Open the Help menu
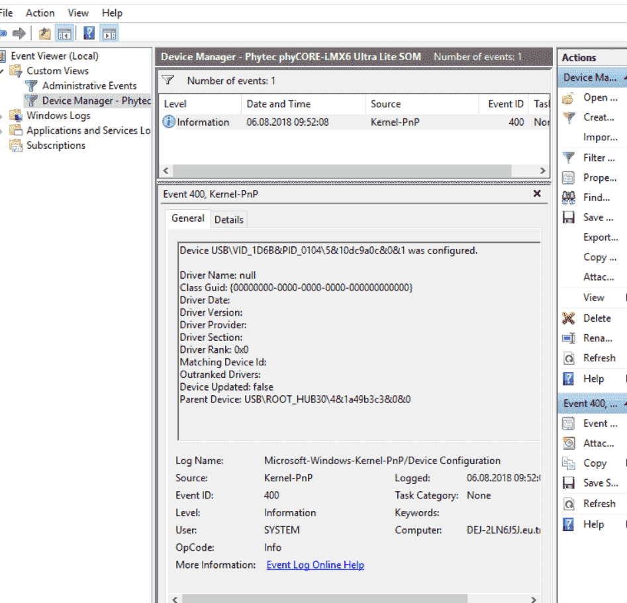The height and width of the screenshot is (603, 627). 112,13
